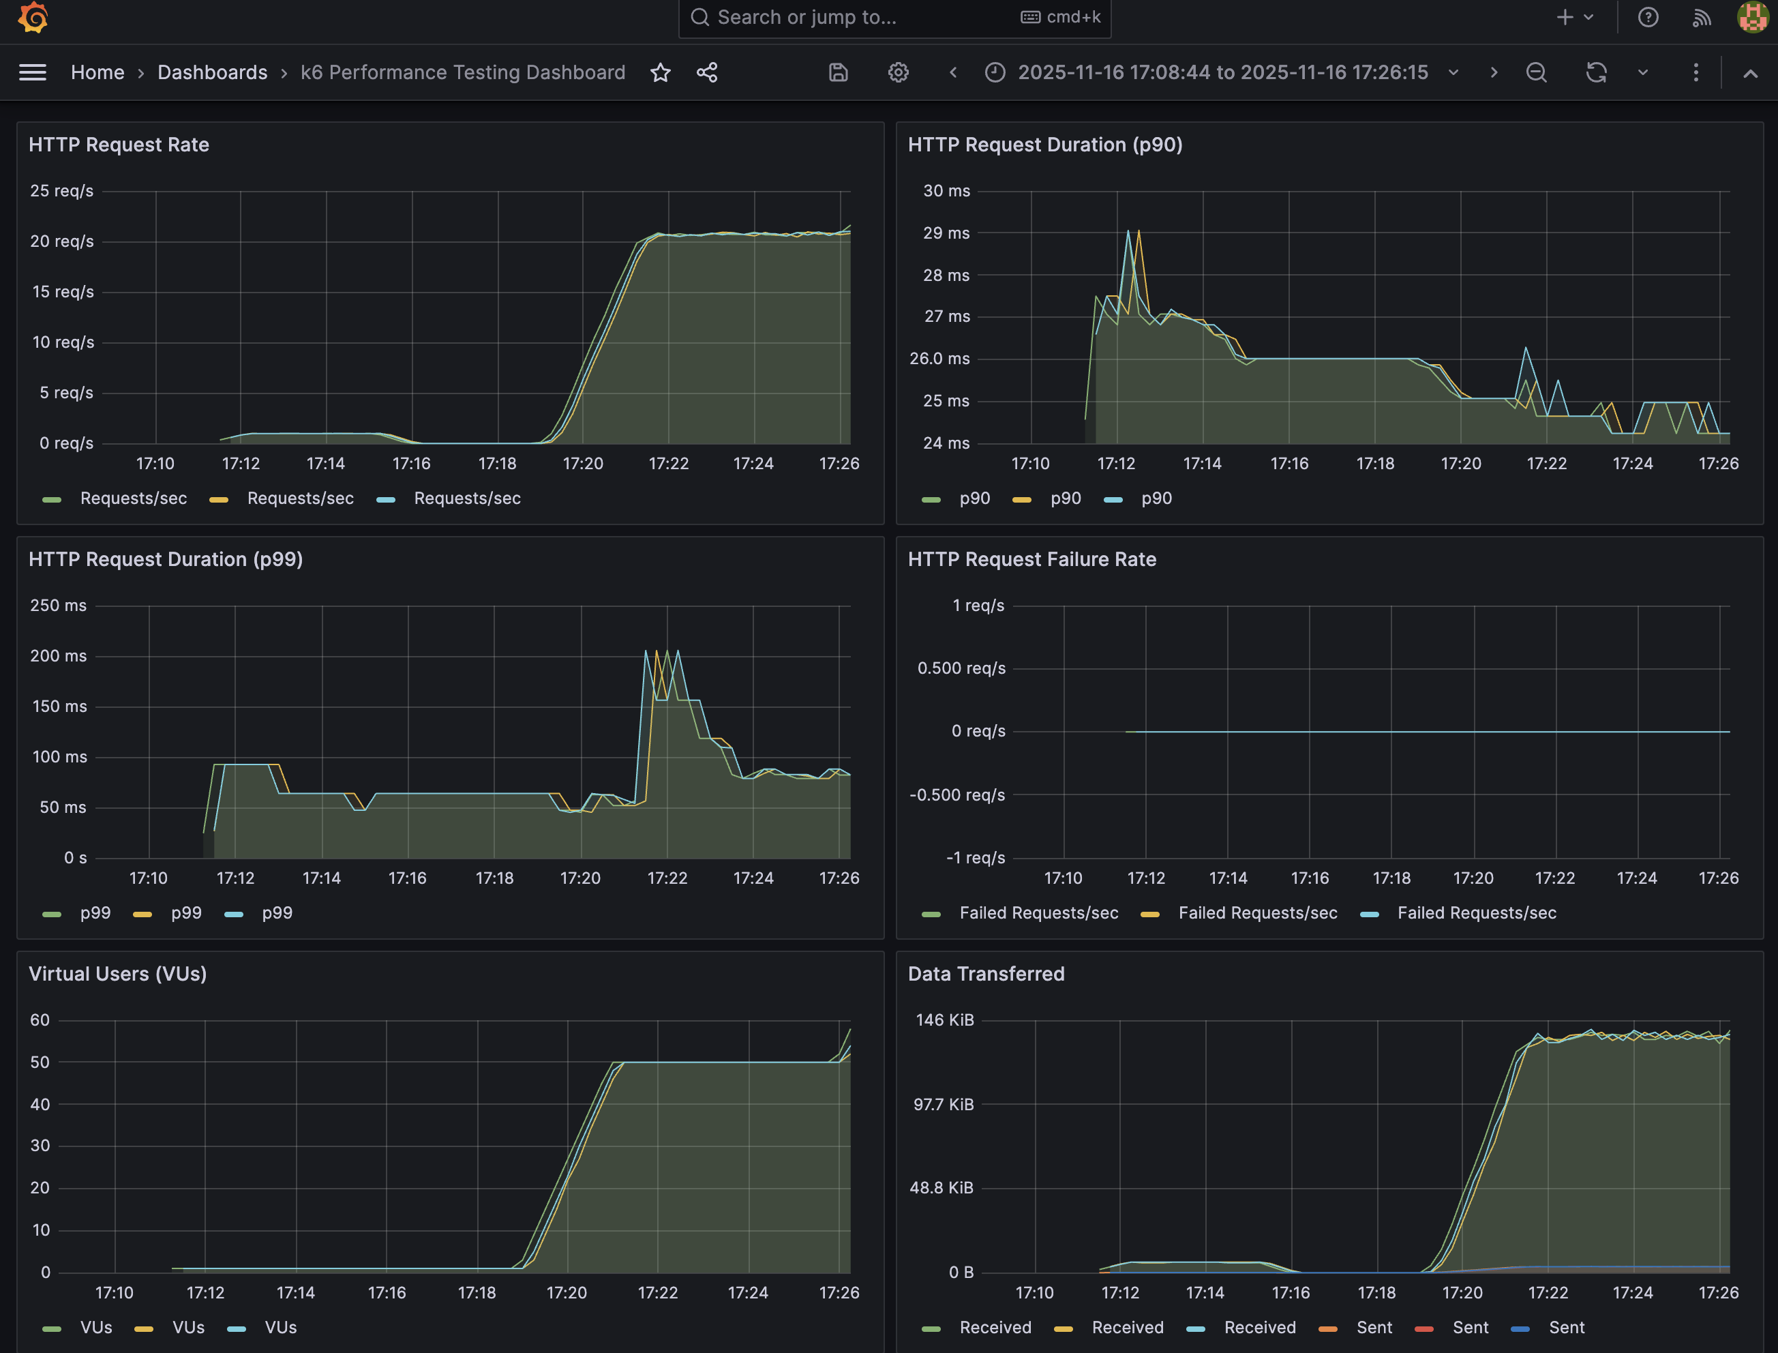
Task: Open dashboard settings gear
Action: point(899,72)
